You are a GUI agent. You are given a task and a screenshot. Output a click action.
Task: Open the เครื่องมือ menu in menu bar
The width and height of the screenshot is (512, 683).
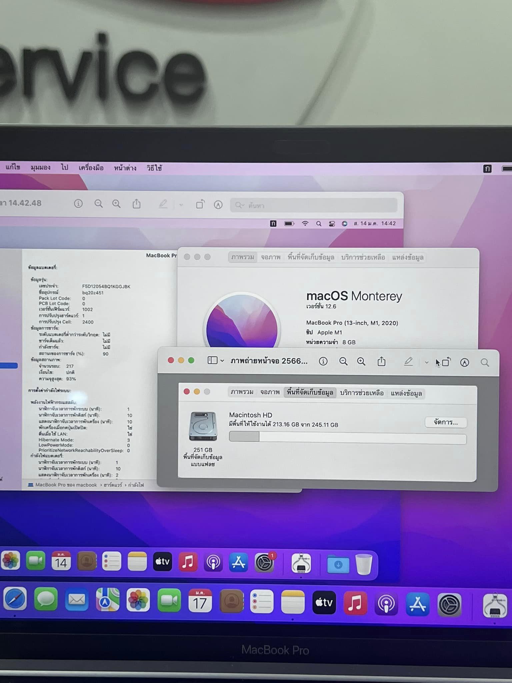pos(91,168)
